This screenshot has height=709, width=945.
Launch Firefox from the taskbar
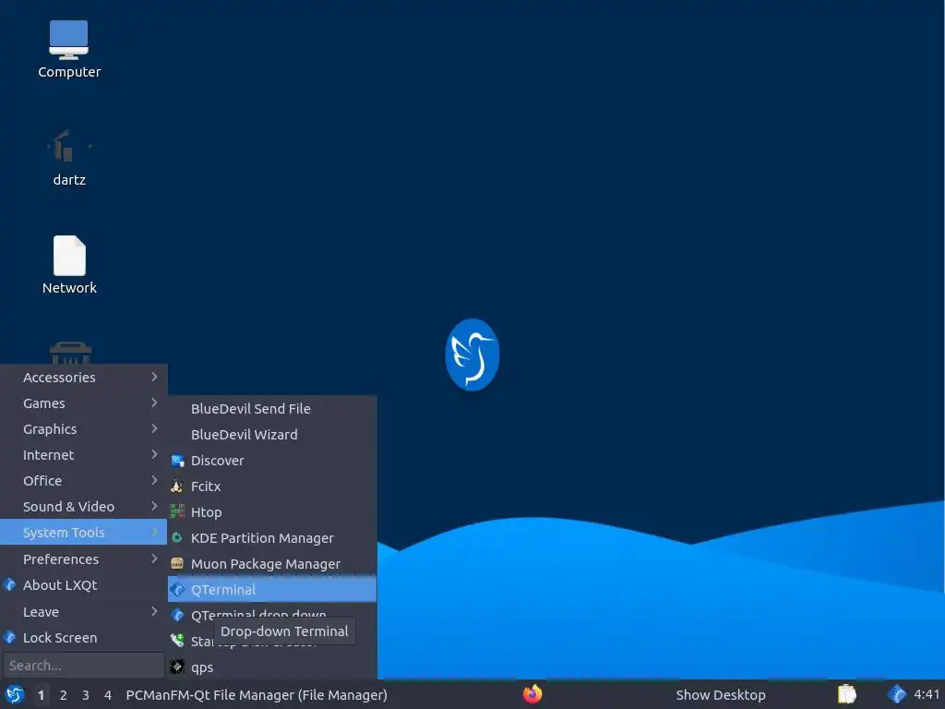[532, 694]
